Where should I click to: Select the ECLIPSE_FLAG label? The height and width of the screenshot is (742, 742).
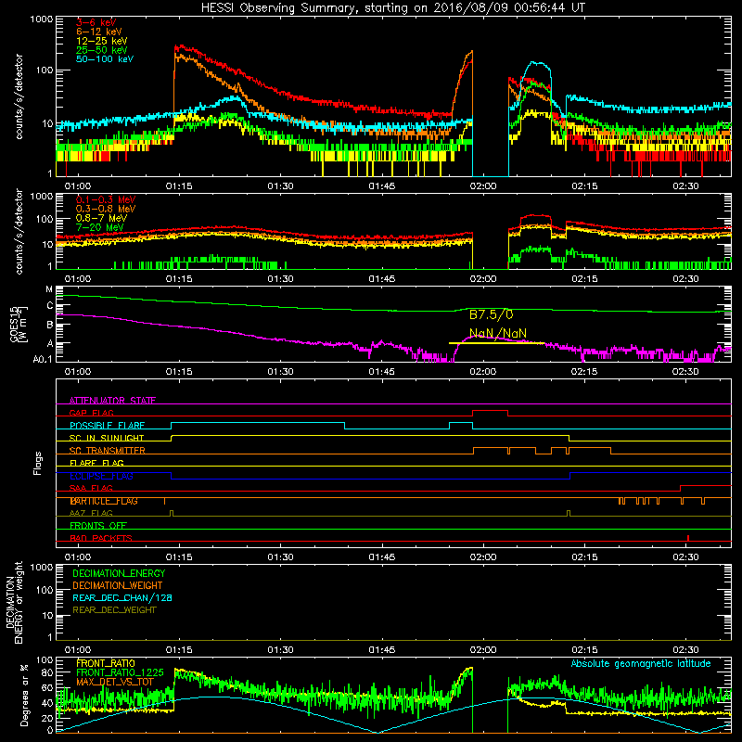pyautogui.click(x=101, y=476)
